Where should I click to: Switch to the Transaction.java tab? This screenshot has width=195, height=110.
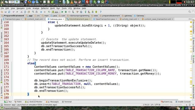click(12, 19)
